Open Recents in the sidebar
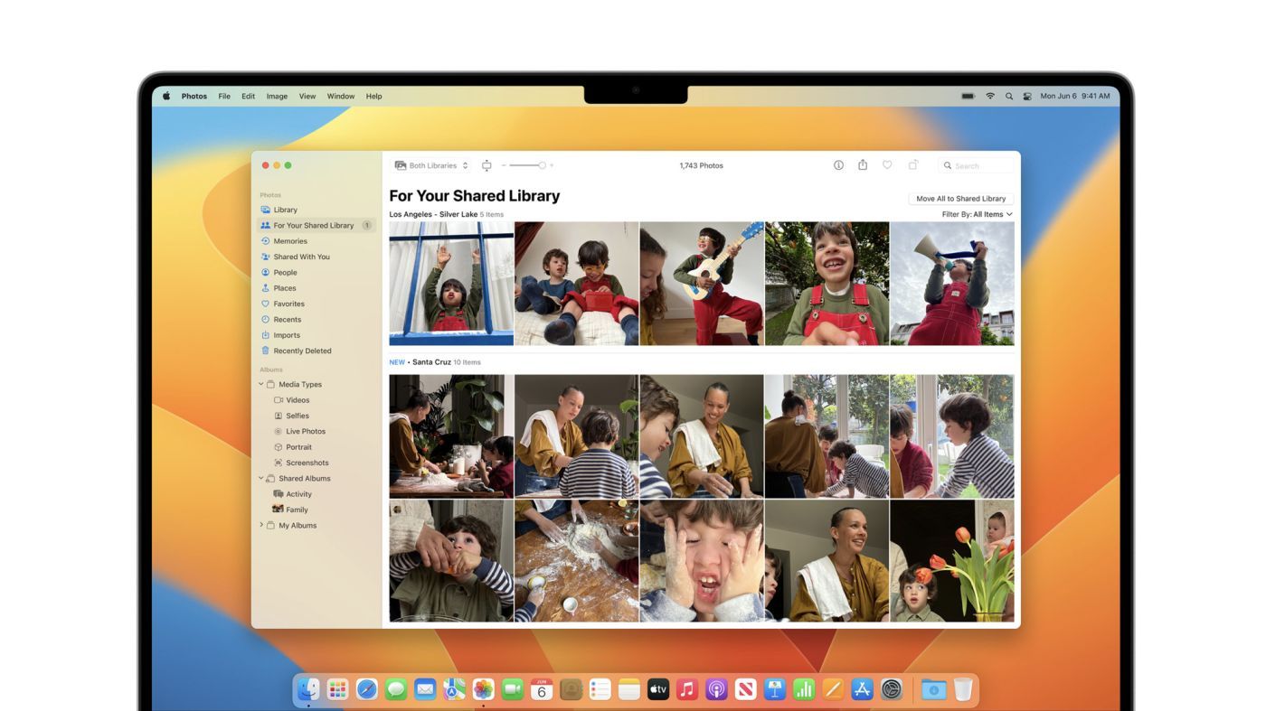This screenshot has width=1266, height=711. coord(316,319)
